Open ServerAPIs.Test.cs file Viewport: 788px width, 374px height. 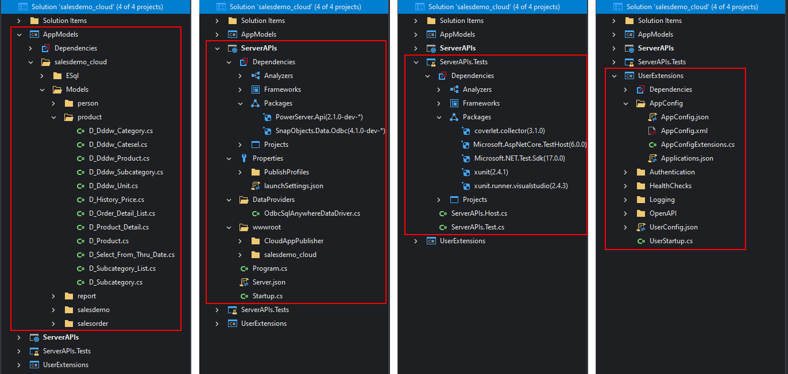tap(478, 227)
